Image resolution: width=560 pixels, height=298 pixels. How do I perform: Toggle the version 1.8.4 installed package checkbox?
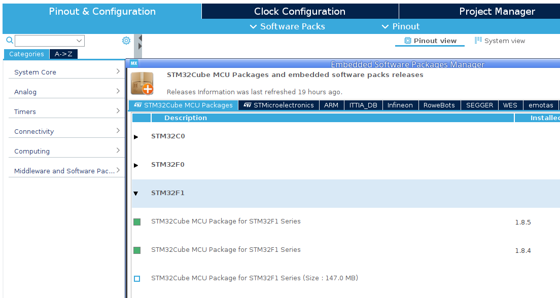tap(137, 250)
